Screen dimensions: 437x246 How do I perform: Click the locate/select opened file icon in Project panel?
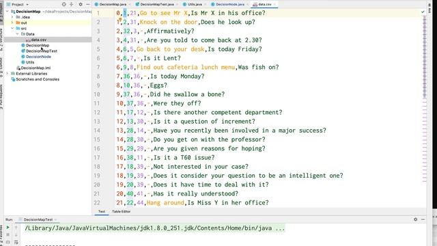point(64,5)
